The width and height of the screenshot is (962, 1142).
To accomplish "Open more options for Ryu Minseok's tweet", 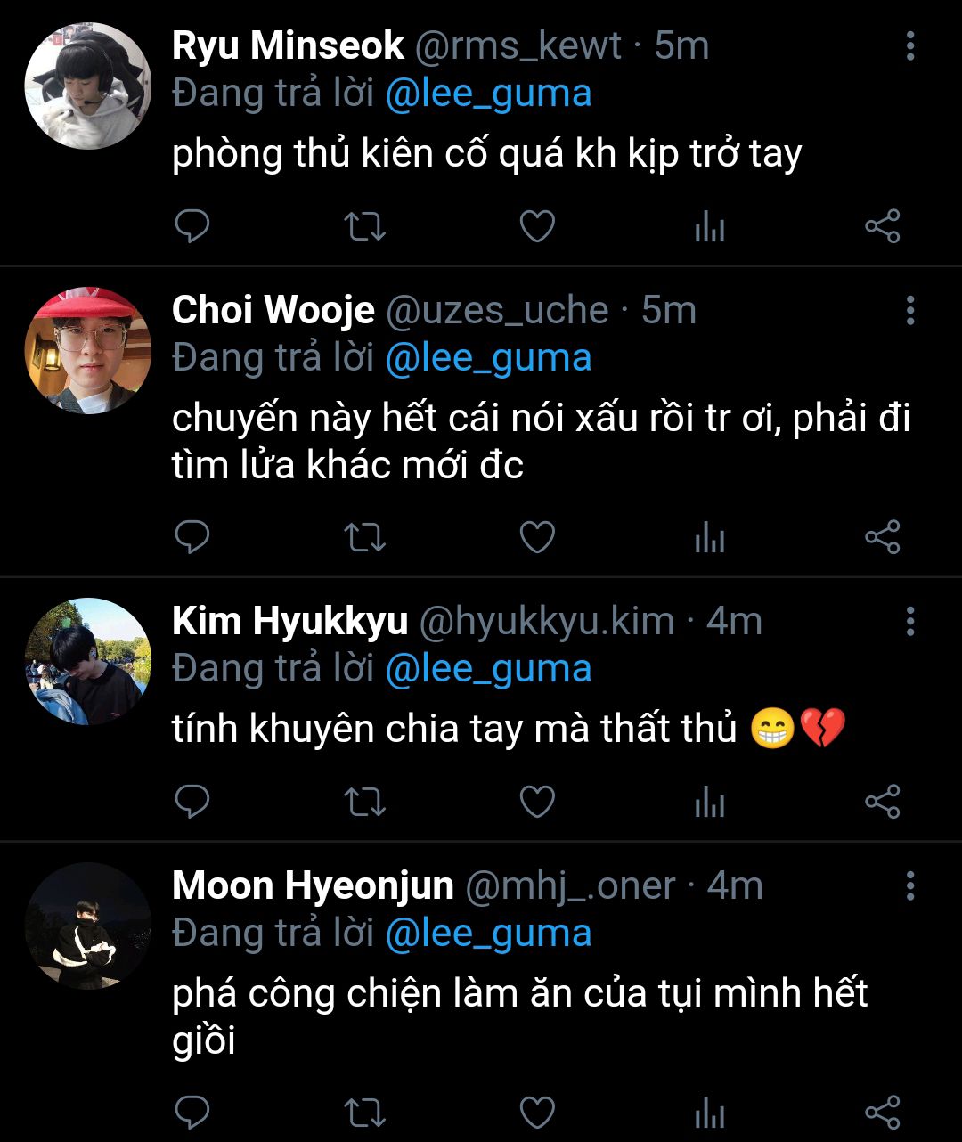I will [909, 45].
